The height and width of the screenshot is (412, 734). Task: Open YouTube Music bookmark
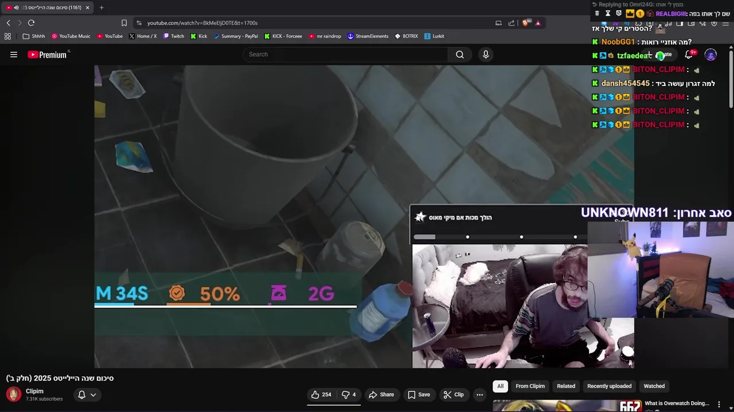pyautogui.click(x=71, y=36)
